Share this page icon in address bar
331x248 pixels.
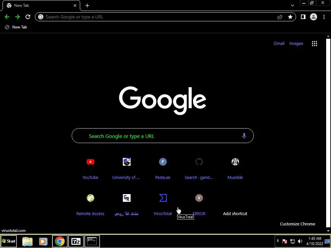click(x=280, y=17)
